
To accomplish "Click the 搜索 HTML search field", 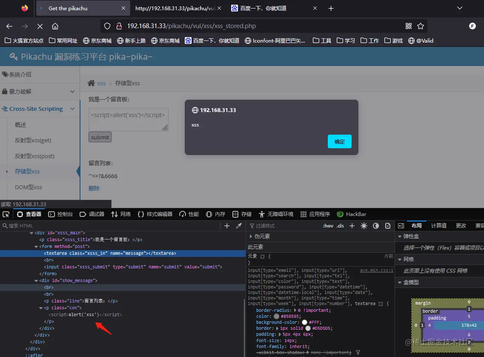I will coord(109,226).
